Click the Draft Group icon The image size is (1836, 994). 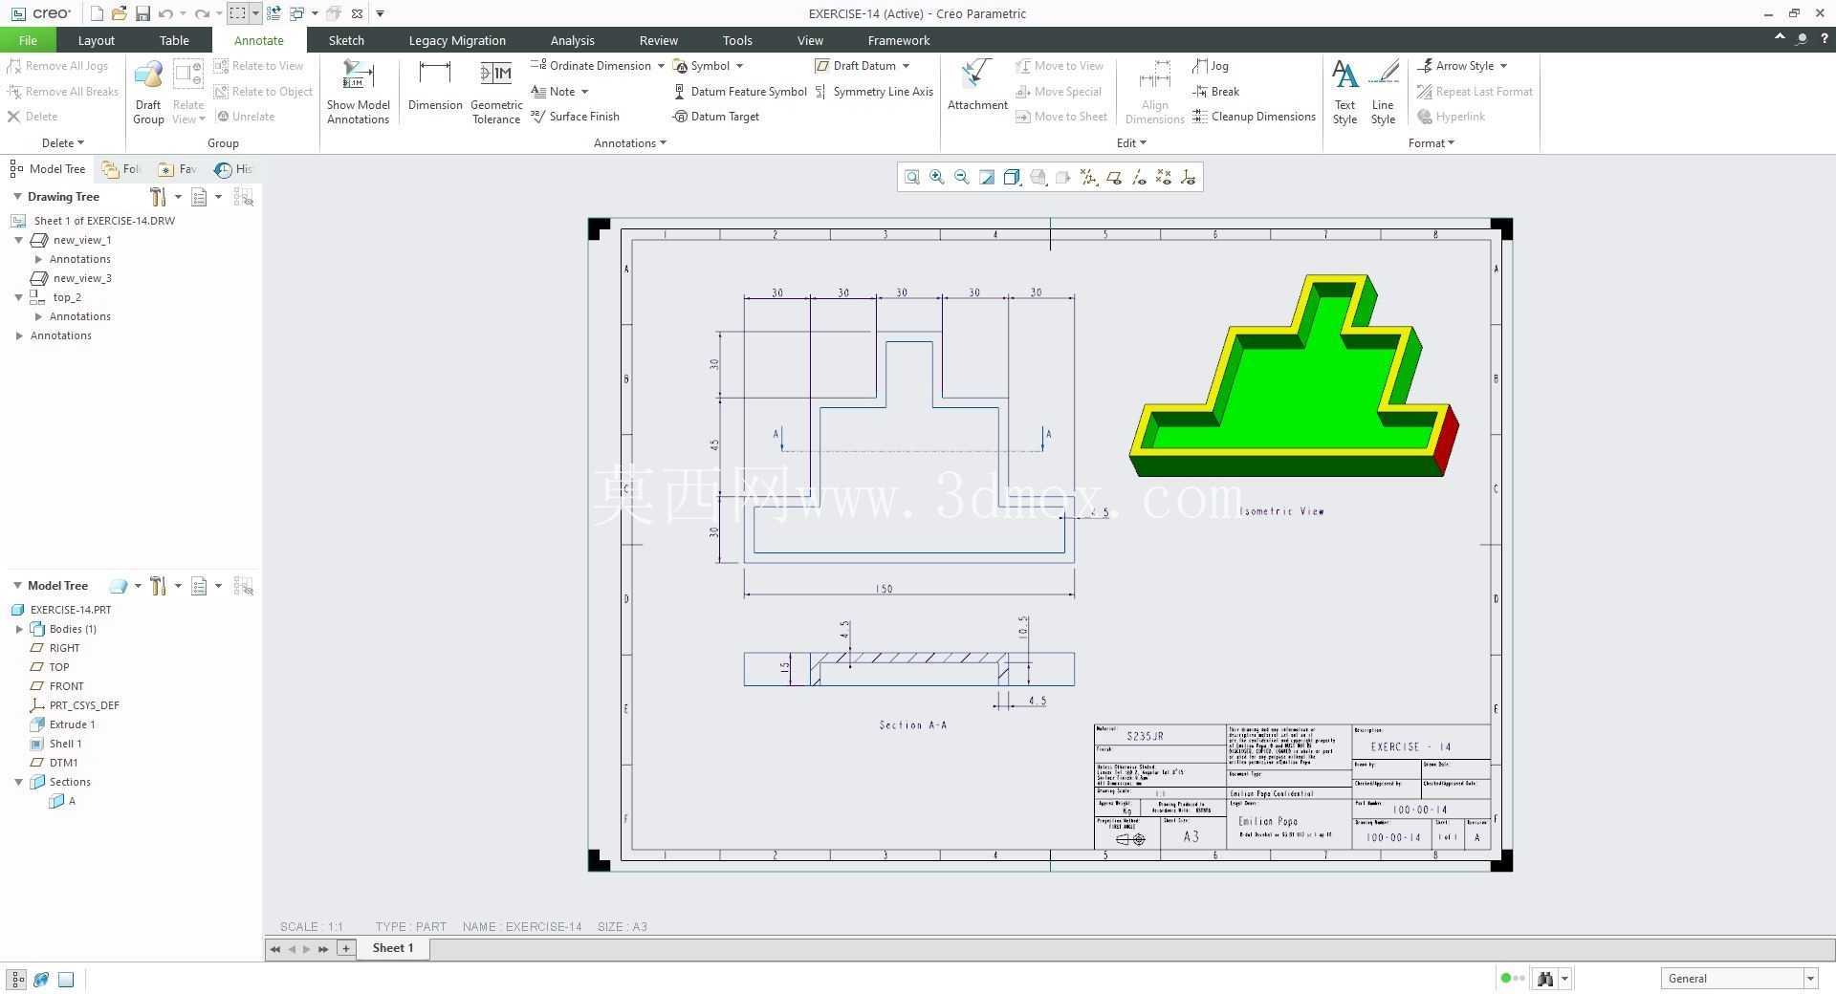pyautogui.click(x=148, y=93)
